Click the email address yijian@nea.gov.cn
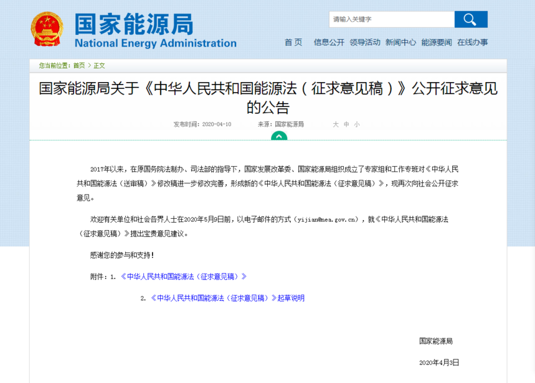The image size is (535, 383). pos(328,219)
